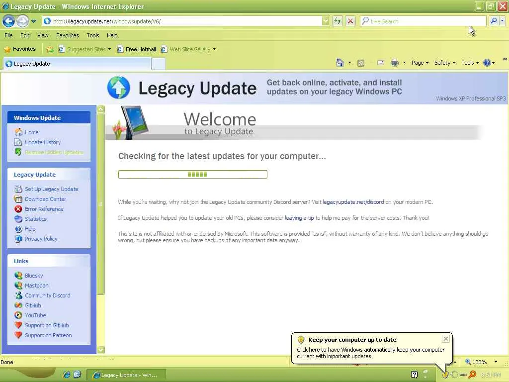Click the Mastodon globe icon
Image resolution: width=509 pixels, height=382 pixels.
18,286
